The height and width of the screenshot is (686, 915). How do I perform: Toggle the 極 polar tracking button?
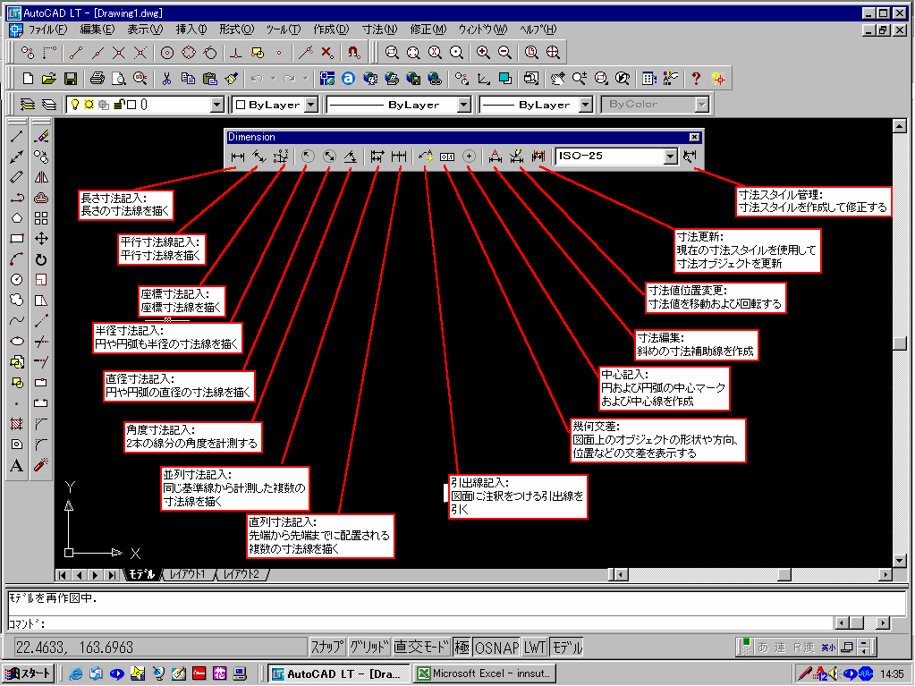462,647
